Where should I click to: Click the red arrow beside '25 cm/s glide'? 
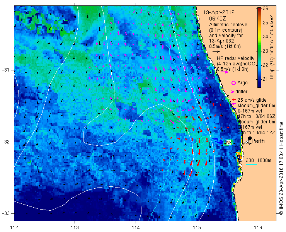(x=234, y=100)
